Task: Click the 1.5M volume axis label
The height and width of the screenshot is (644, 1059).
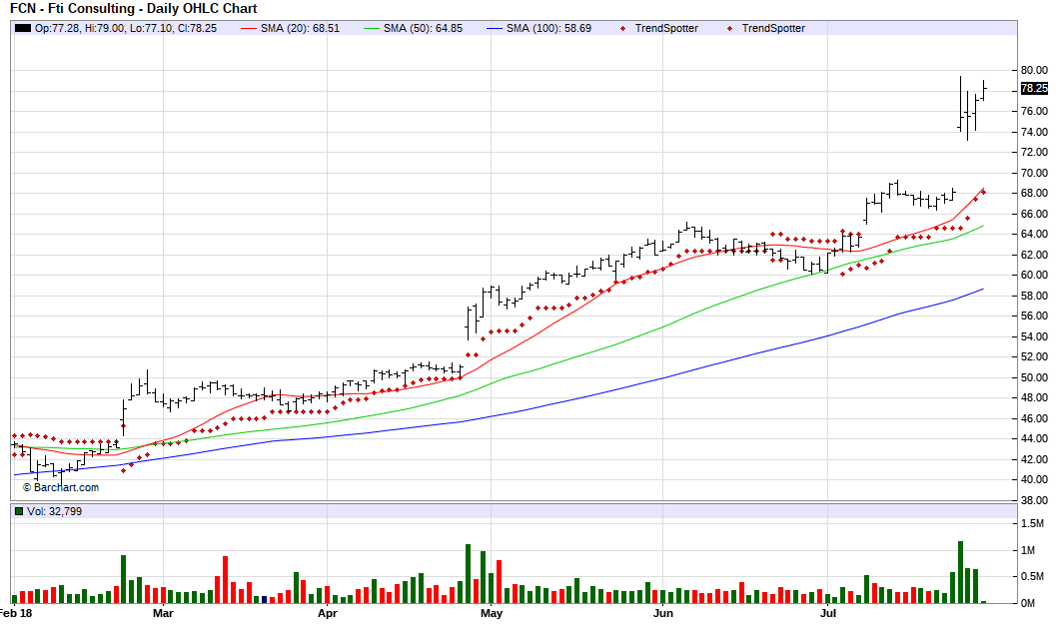Action: tap(1032, 524)
